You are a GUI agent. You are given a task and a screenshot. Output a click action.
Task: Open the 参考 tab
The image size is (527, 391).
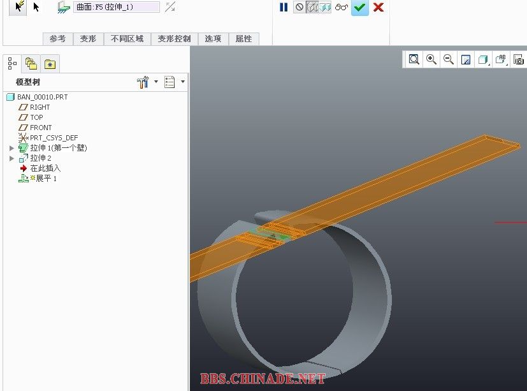[x=57, y=39]
